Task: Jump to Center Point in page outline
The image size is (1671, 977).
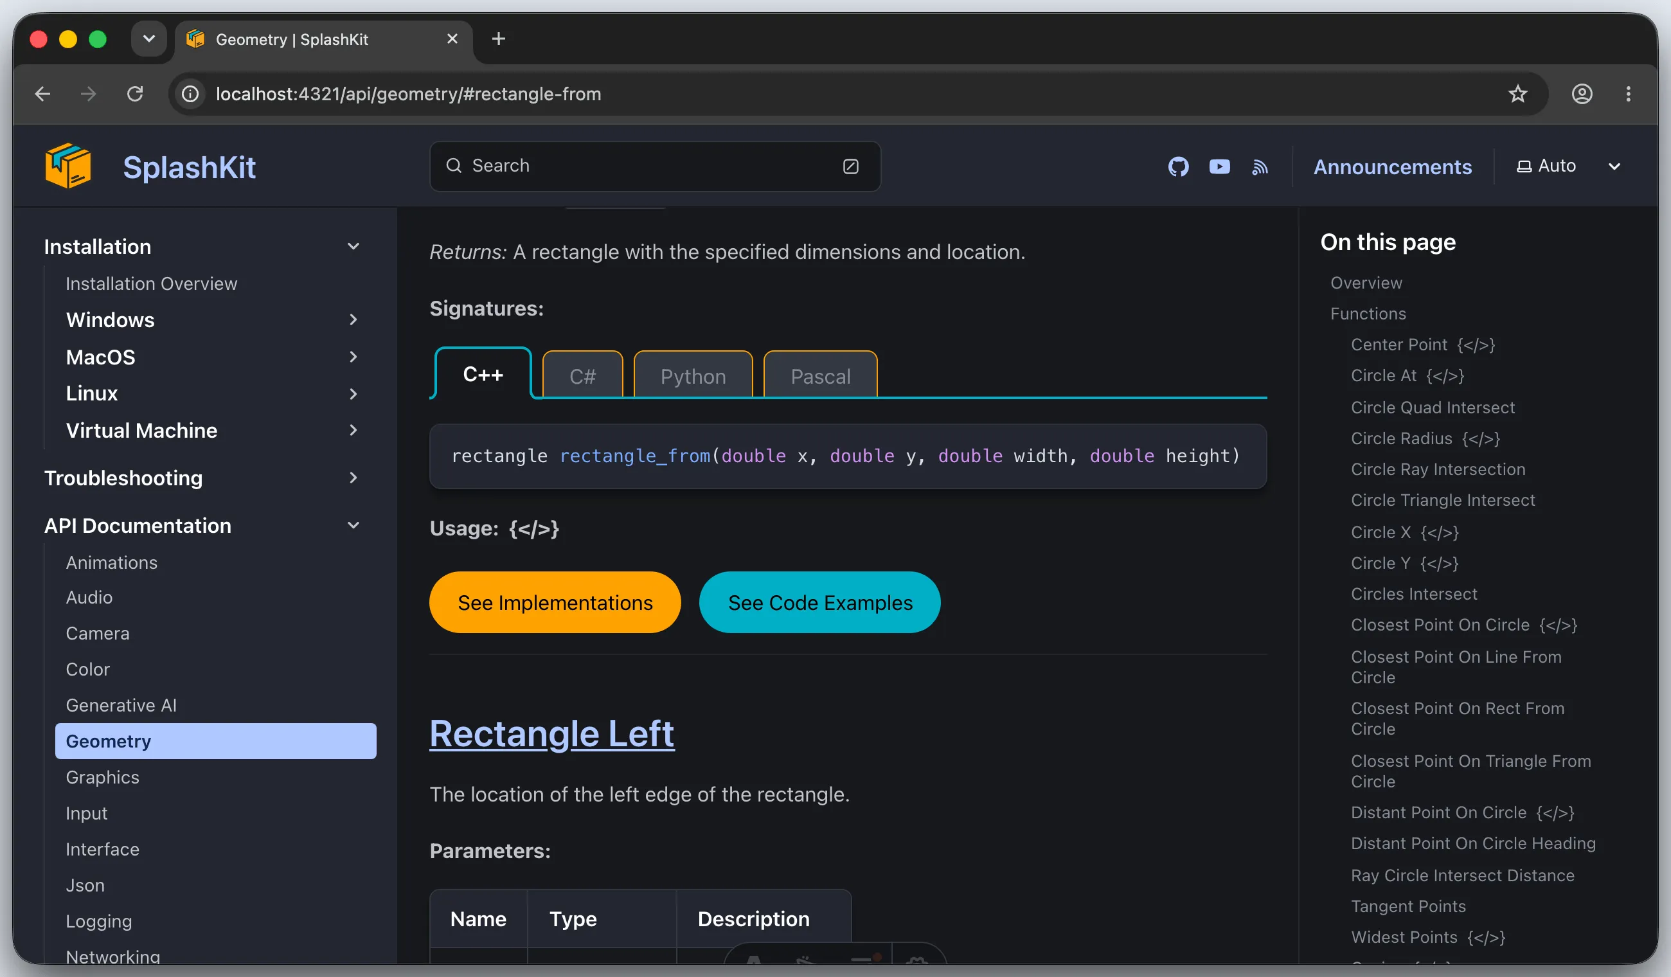Action: click(1422, 345)
